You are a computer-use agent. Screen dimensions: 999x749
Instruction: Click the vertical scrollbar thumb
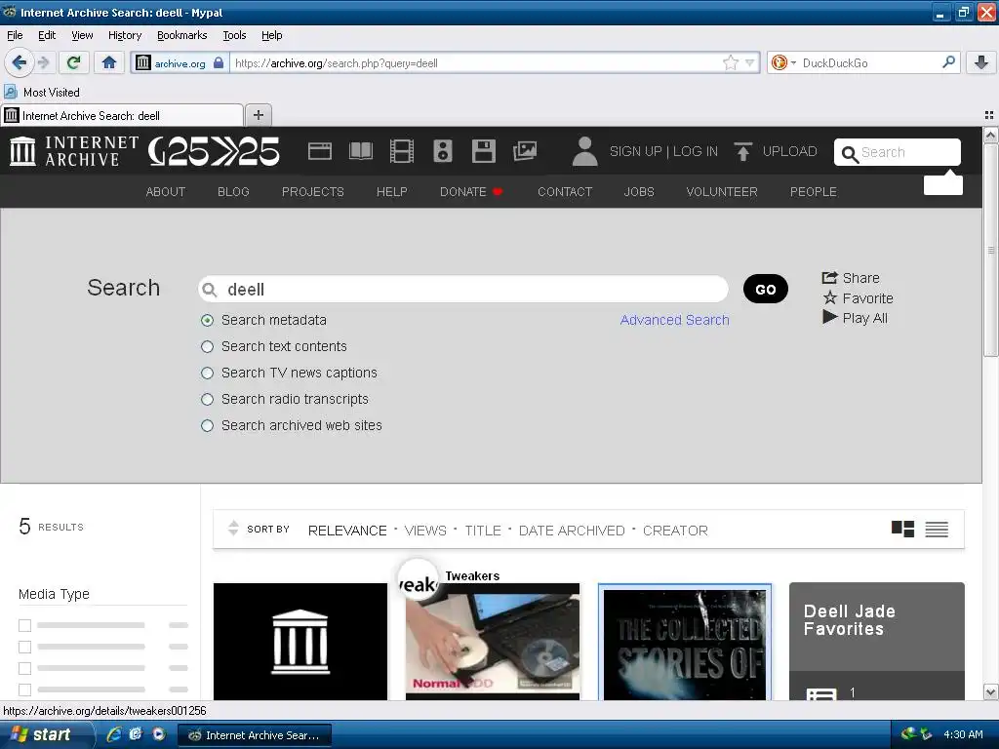pyautogui.click(x=990, y=250)
